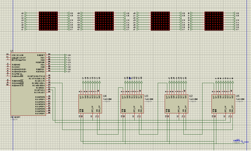Image resolution: width=251 pixels, height=151 pixels.
Task: Click the C0 terminal beside RB0/INT pin
Action: tap(66, 55)
